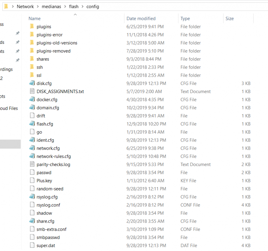
Task: Click the docker.cfg file icon
Action: (x=32, y=99)
